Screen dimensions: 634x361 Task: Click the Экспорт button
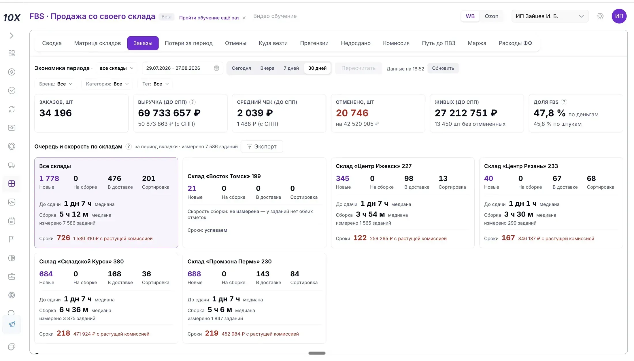(x=262, y=147)
